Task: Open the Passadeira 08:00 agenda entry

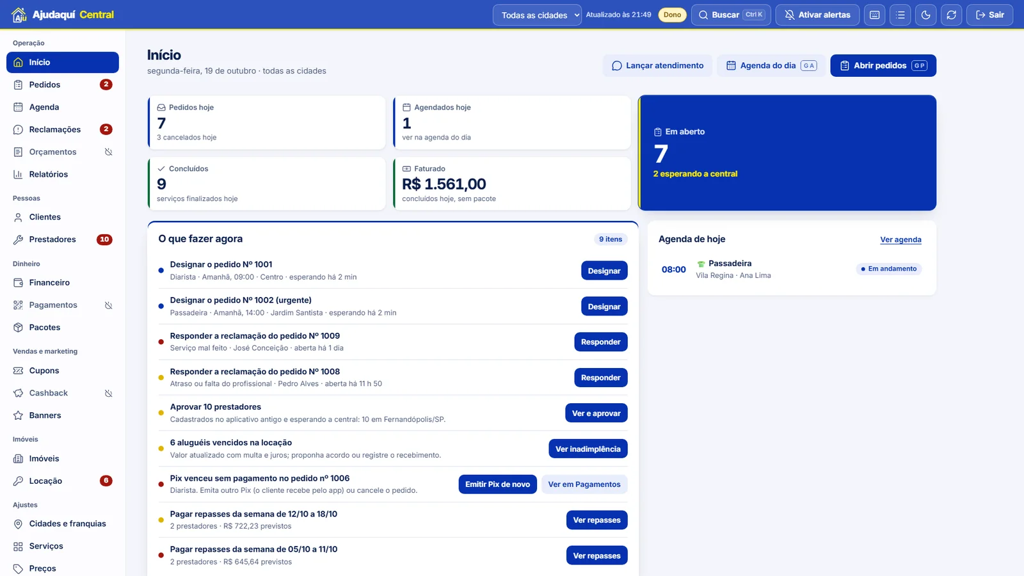Action: tap(792, 269)
